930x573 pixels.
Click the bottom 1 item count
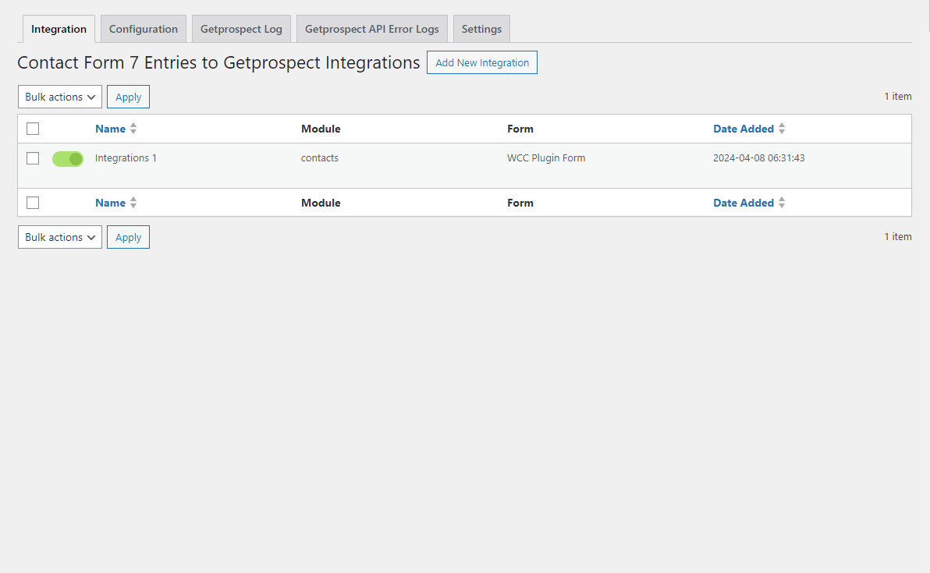898,236
